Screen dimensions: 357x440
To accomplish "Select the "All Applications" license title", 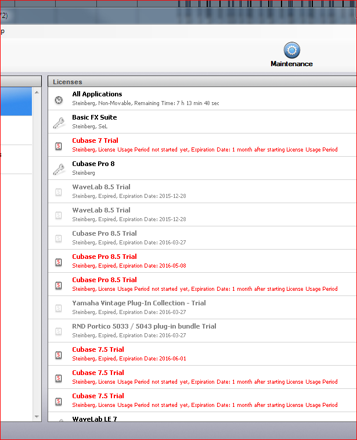I will [97, 94].
